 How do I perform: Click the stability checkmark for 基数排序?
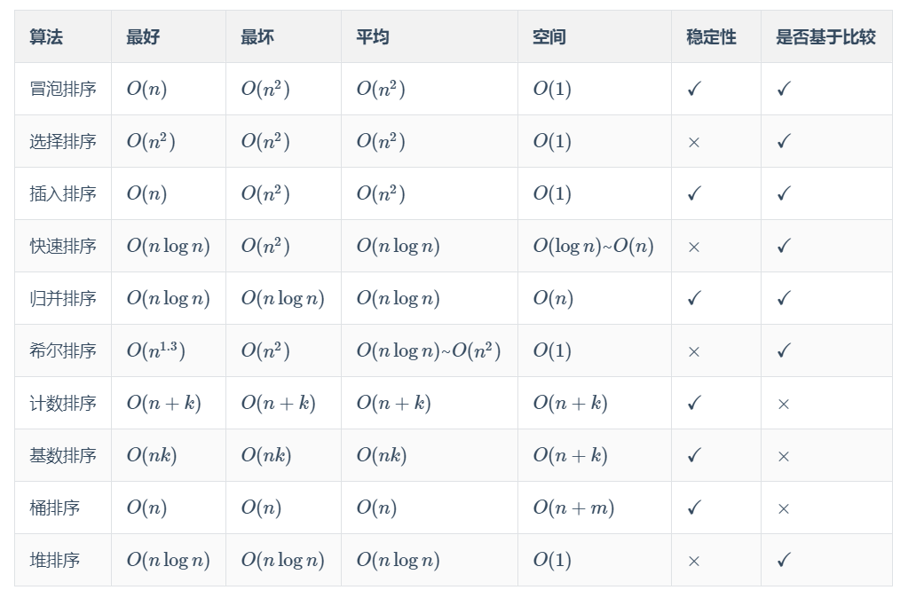[694, 455]
